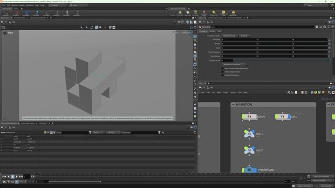Select the renderCam node
This screenshot has height=188, width=335.
(249, 170)
